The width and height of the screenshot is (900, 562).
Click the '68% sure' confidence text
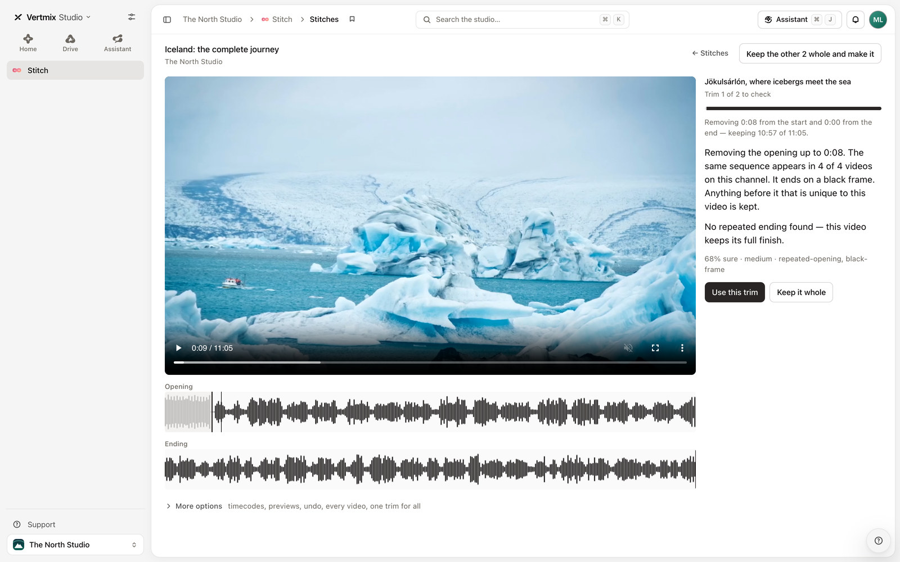[721, 259]
